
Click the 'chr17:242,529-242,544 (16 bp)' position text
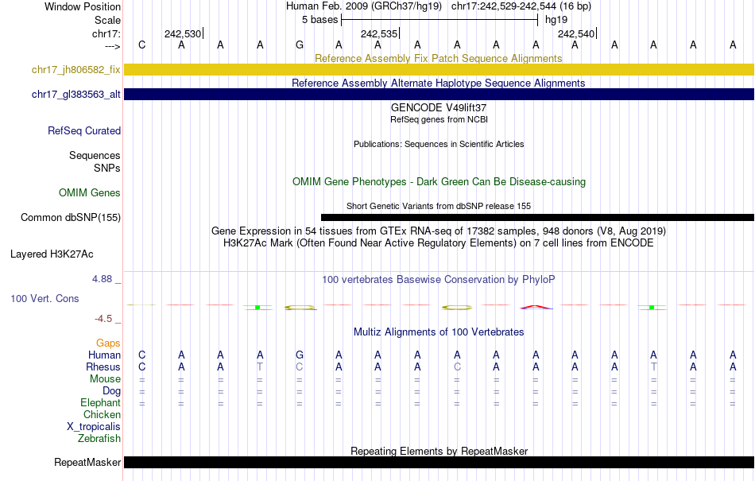click(x=521, y=6)
